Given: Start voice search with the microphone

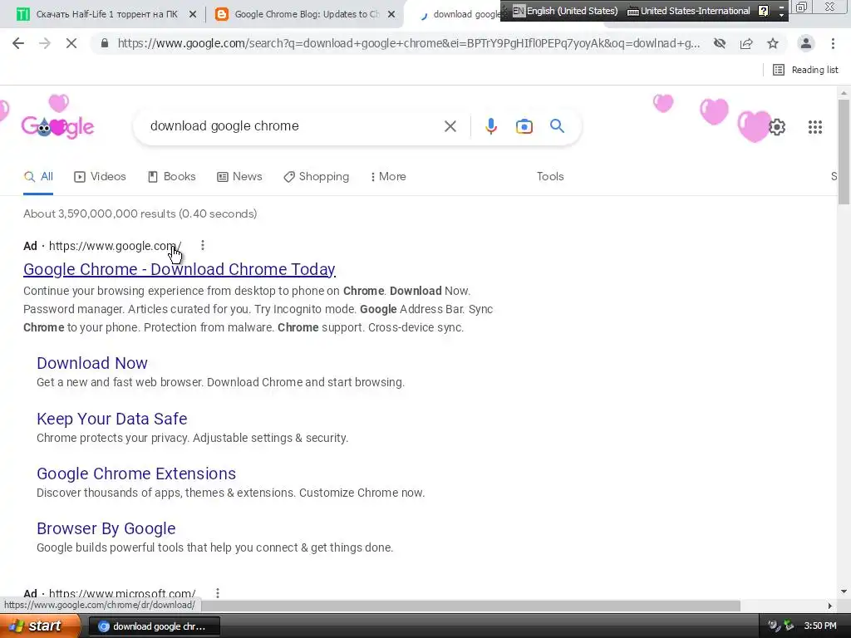Looking at the screenshot, I should 490,126.
